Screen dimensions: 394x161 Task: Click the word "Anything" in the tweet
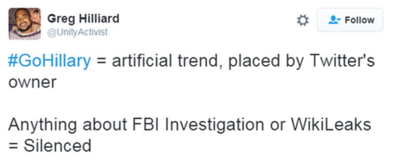pos(42,124)
